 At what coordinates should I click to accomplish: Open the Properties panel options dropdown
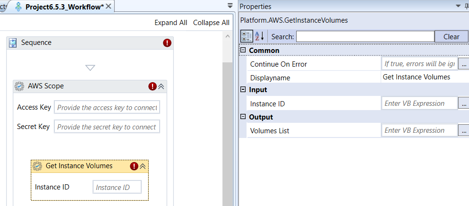[458, 6]
